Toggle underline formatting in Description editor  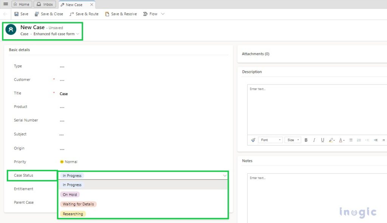pyautogui.click(x=322, y=140)
